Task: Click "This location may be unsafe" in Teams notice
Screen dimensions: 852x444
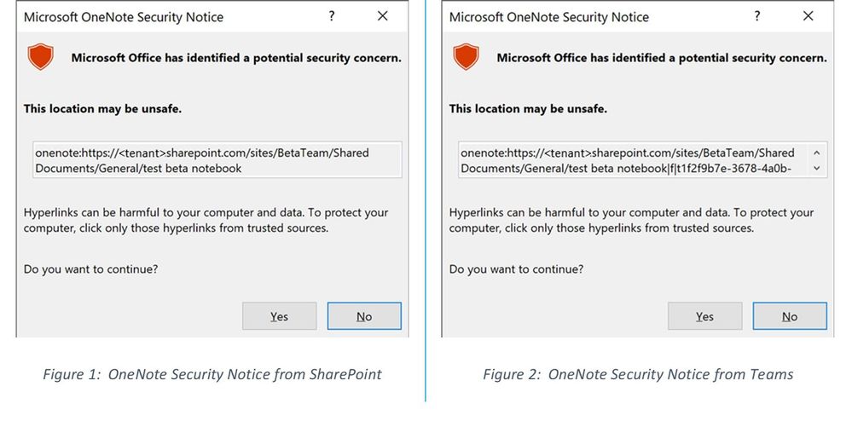Action: tap(528, 108)
